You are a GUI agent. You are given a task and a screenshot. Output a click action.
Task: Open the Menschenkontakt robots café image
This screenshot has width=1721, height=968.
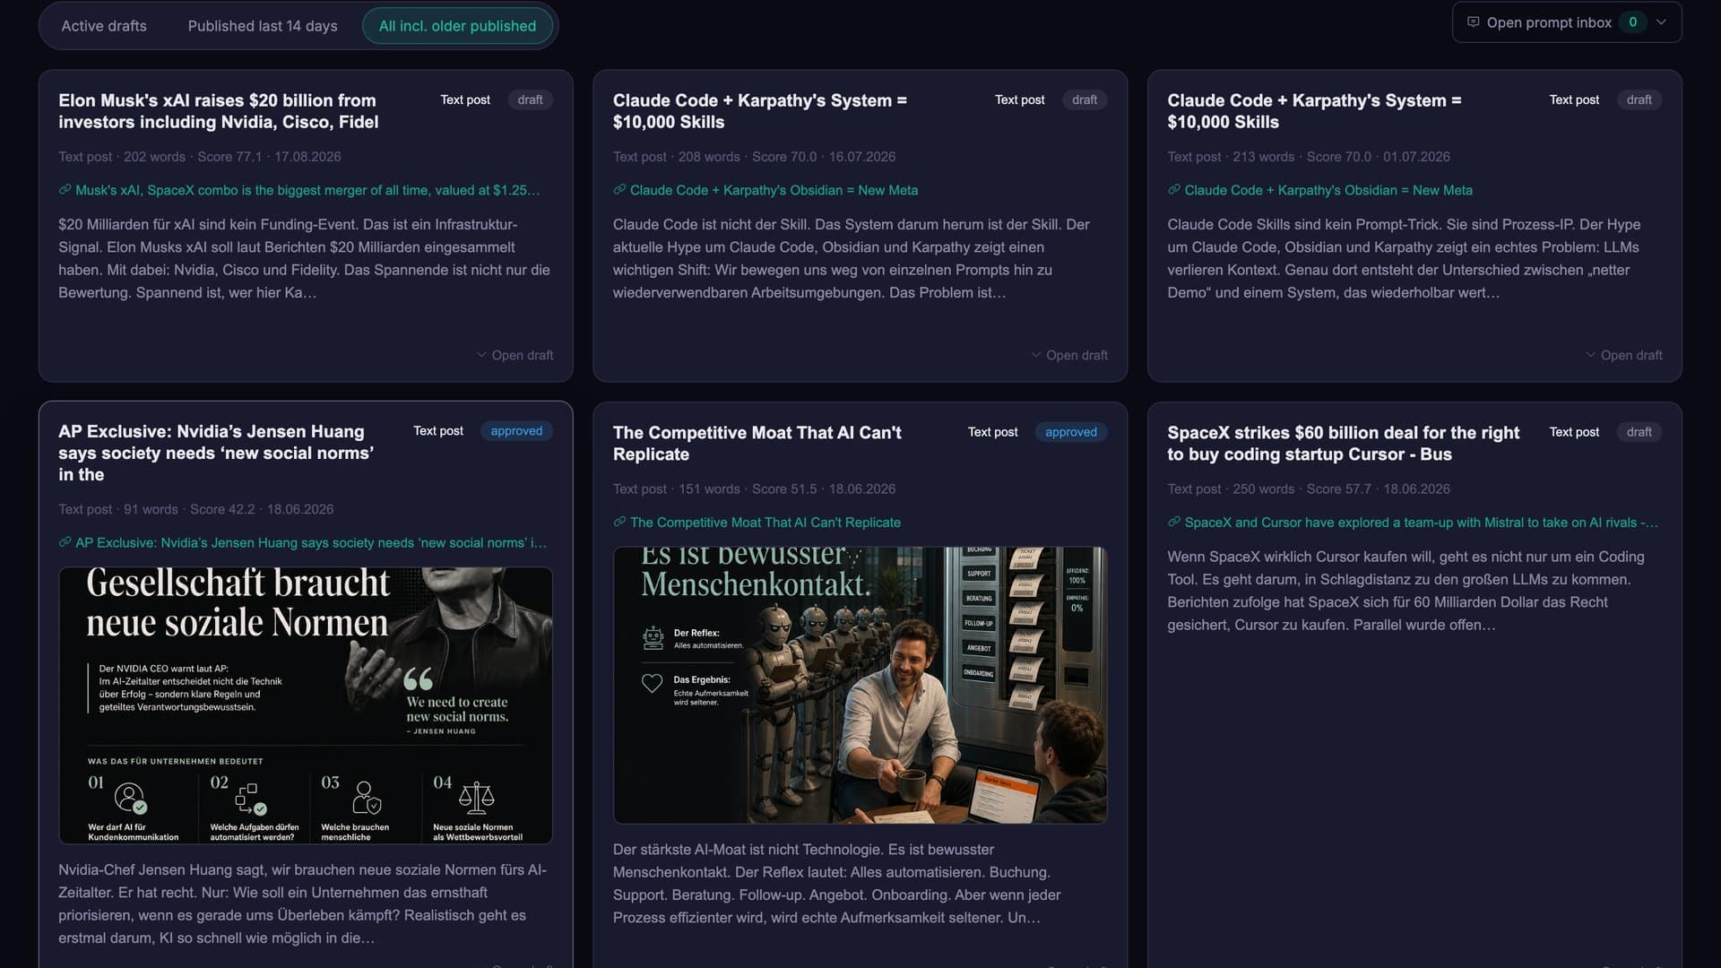(x=860, y=686)
